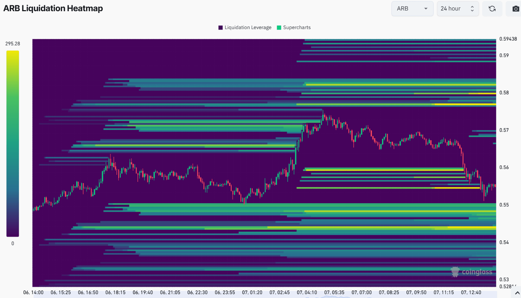Click the 06, 22:30 time label

[x=197, y=292]
